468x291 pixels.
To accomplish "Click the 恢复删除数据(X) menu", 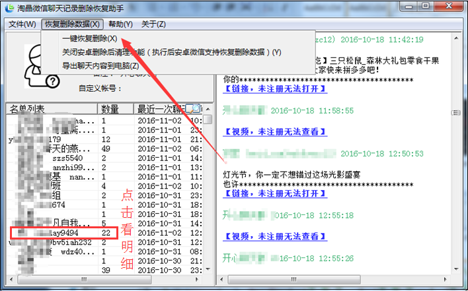I will pyautogui.click(x=72, y=24).
